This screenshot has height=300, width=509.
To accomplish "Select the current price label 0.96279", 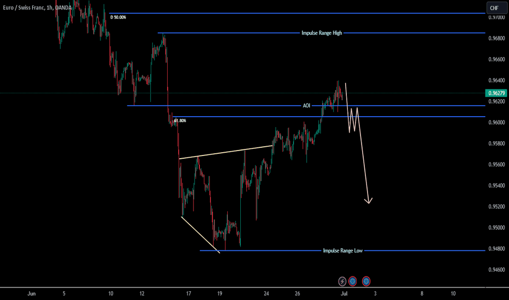I will (x=496, y=93).
